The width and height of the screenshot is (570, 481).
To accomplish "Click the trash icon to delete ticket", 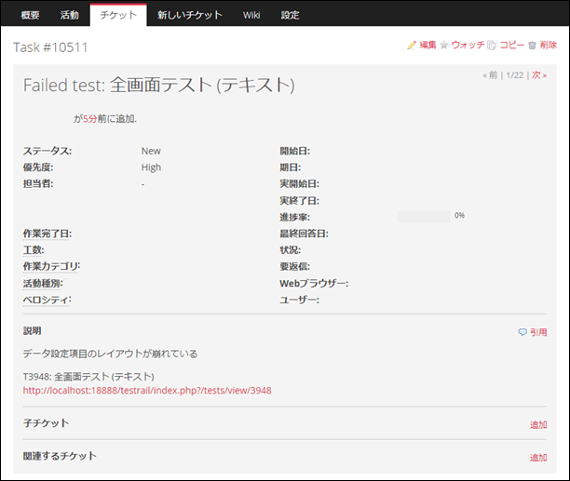I will coord(532,45).
